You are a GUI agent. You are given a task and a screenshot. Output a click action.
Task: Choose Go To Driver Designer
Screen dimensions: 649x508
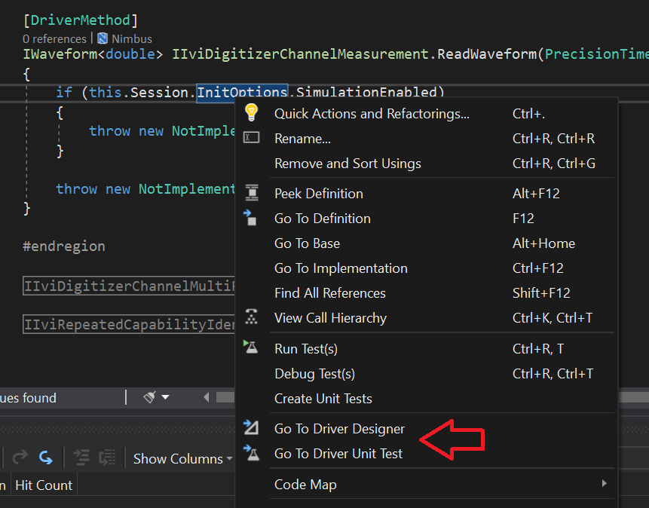427,429
